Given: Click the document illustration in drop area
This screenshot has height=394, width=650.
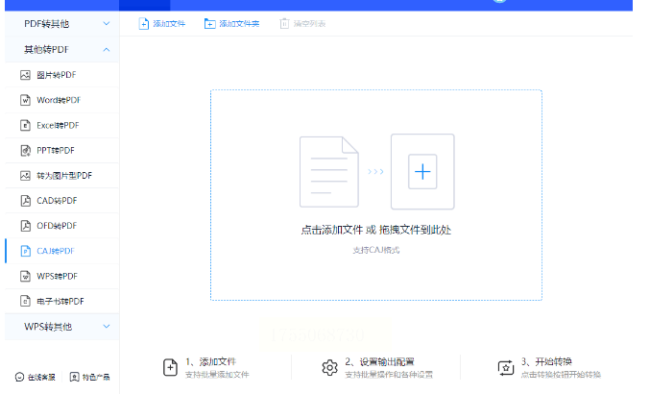Looking at the screenshot, I should tap(329, 172).
